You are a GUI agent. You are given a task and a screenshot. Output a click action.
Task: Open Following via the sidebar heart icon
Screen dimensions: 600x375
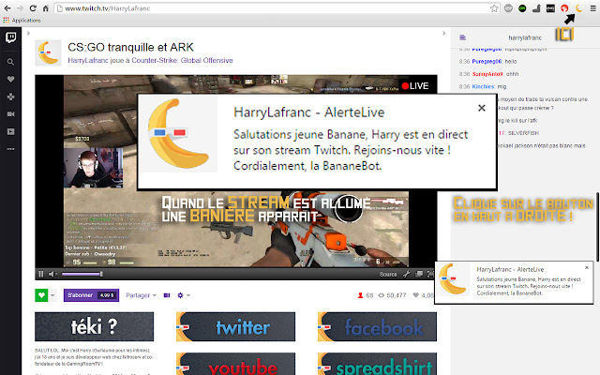[11, 79]
